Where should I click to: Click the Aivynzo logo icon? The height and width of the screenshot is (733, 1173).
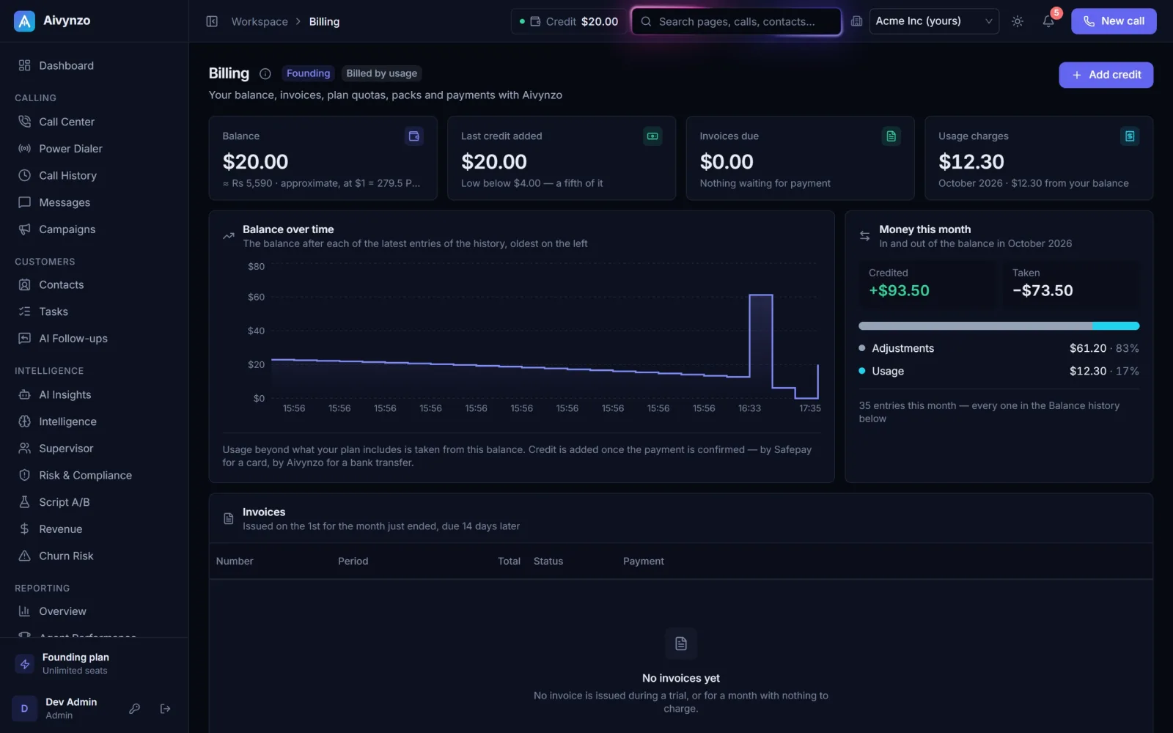[24, 21]
